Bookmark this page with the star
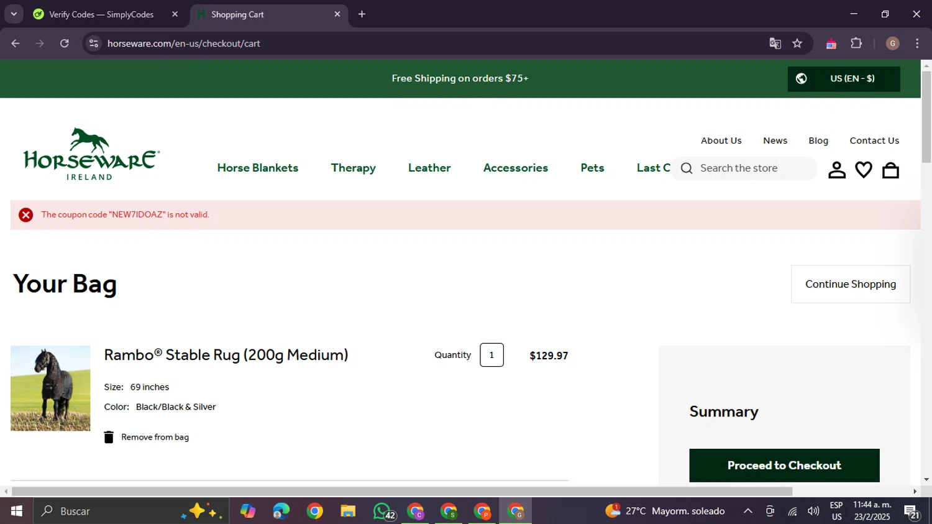932x524 pixels. click(x=797, y=44)
